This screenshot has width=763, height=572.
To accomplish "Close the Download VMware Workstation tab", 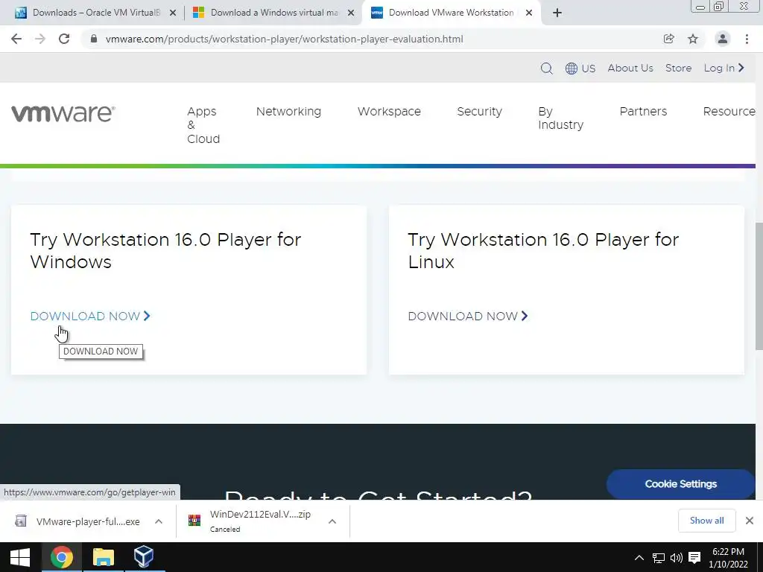I will point(530,13).
